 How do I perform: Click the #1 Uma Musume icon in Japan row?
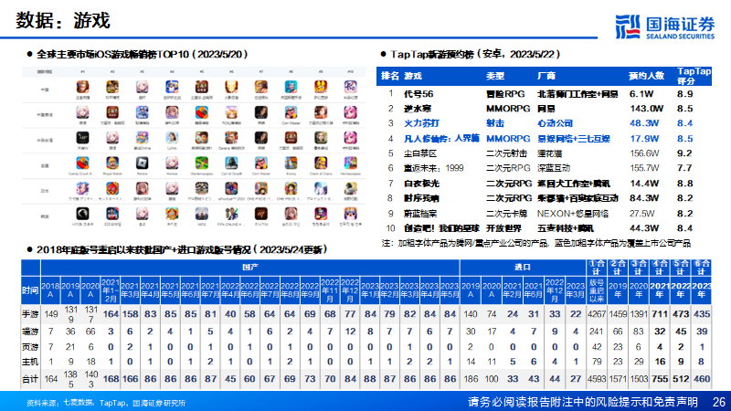(x=82, y=188)
